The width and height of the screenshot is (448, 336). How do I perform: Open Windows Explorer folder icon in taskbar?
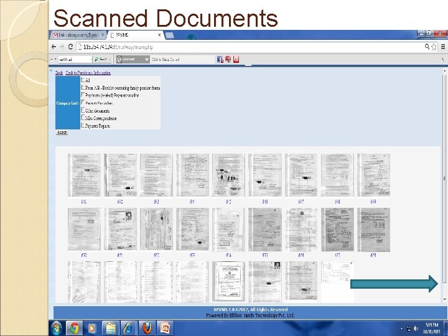pos(111,328)
